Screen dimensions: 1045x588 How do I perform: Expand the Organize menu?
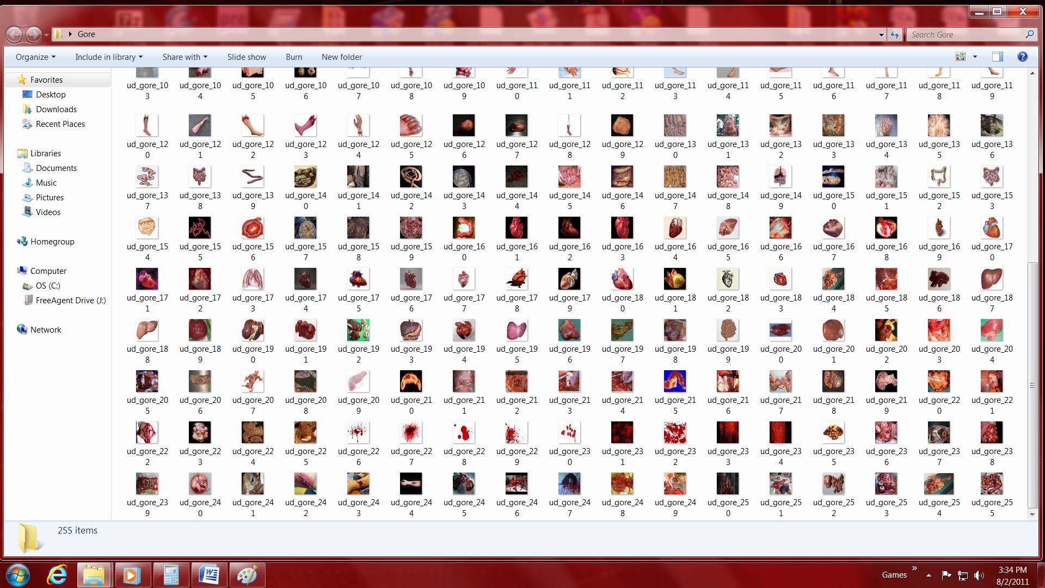[35, 57]
